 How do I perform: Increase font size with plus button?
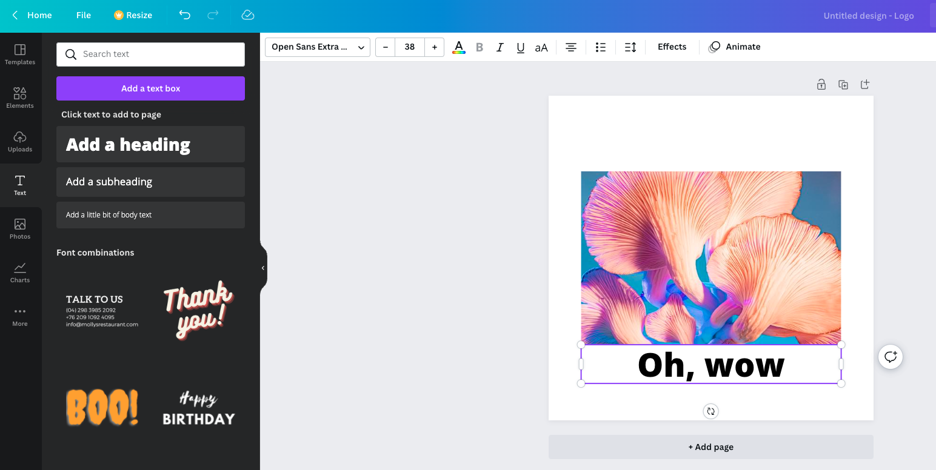point(434,47)
